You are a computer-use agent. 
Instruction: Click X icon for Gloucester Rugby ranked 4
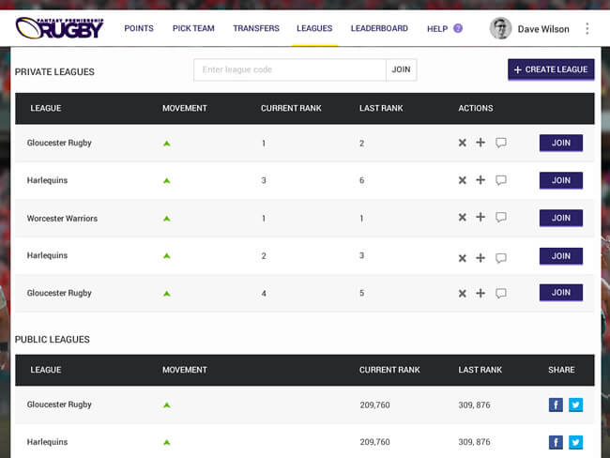tap(462, 294)
